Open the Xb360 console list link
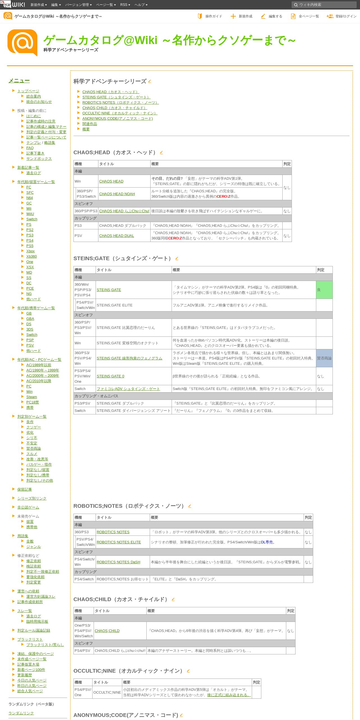This screenshot has height=720, width=360. click(x=31, y=257)
